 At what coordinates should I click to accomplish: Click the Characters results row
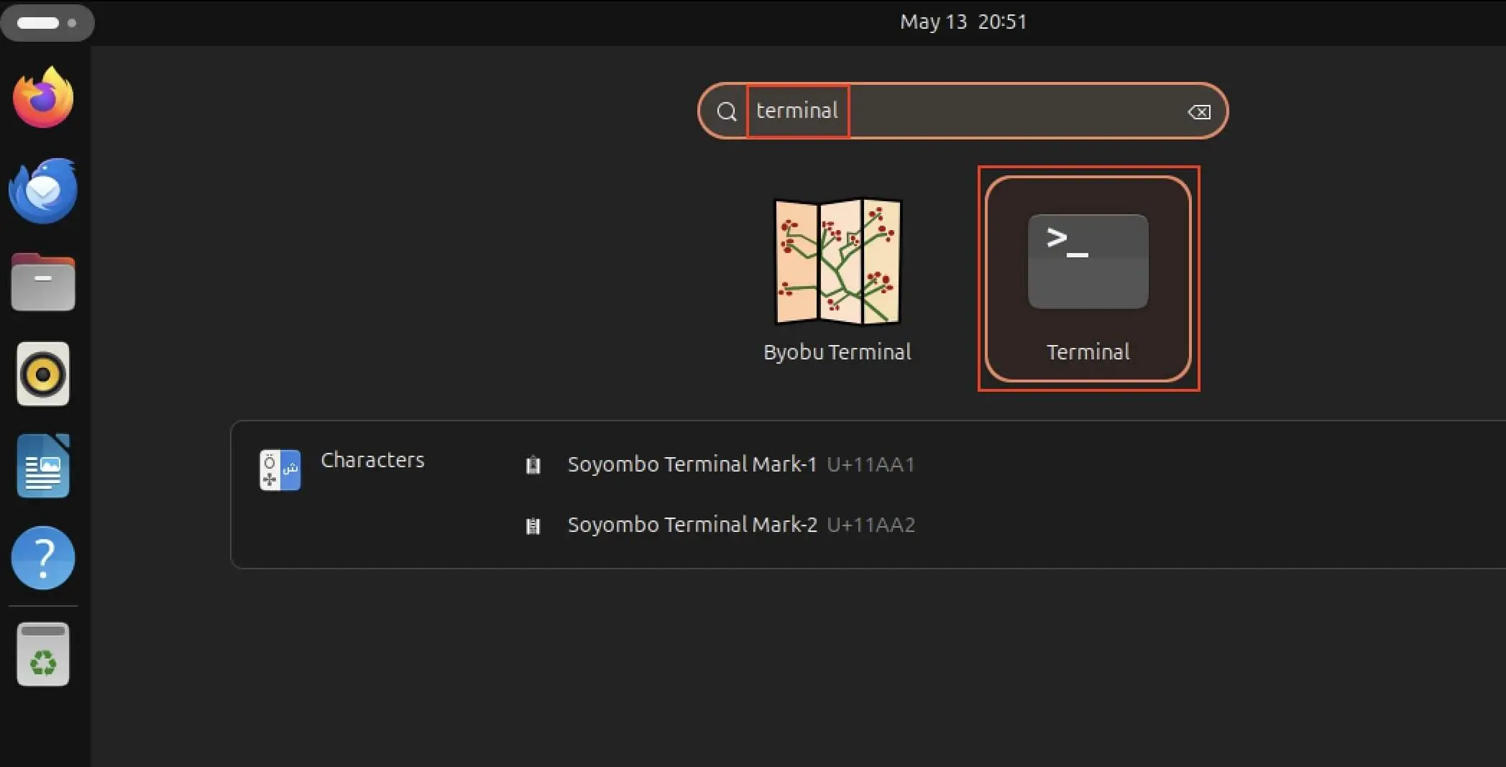tap(372, 460)
